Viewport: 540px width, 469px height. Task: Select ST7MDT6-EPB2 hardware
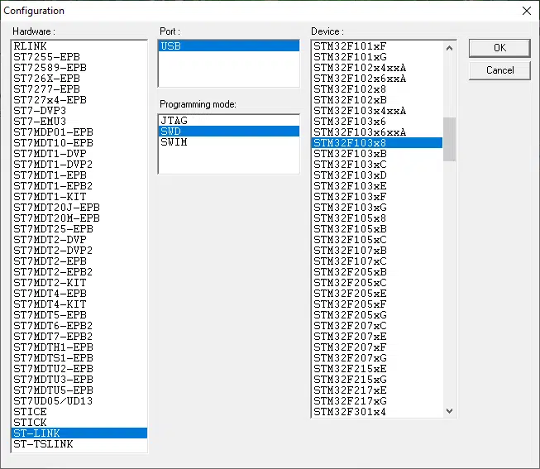point(79,326)
